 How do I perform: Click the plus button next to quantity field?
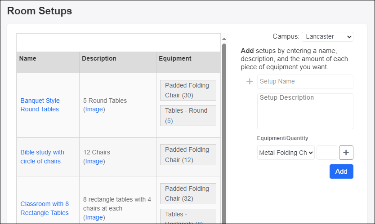(x=346, y=153)
